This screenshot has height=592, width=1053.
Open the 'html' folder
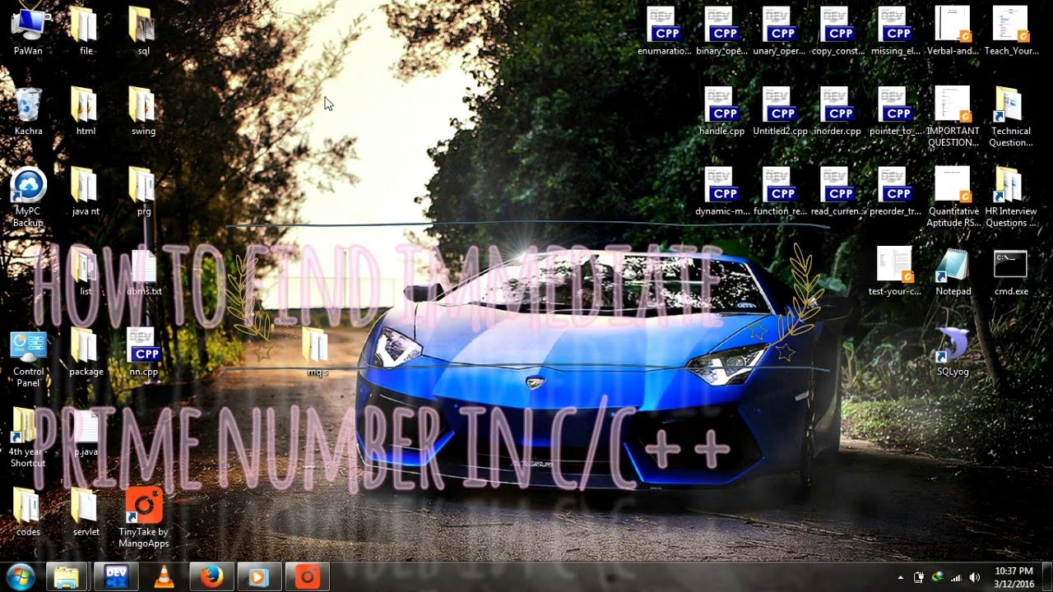(86, 111)
